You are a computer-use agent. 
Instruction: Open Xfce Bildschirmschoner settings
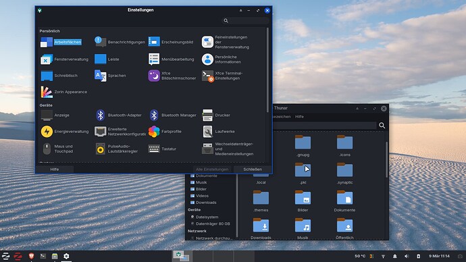click(172, 76)
